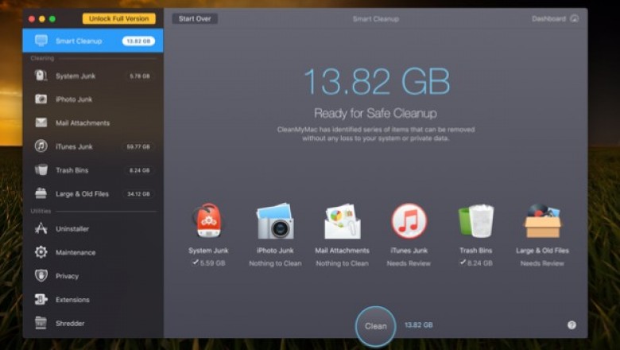Select the Uninstaller sidebar label

(x=72, y=228)
